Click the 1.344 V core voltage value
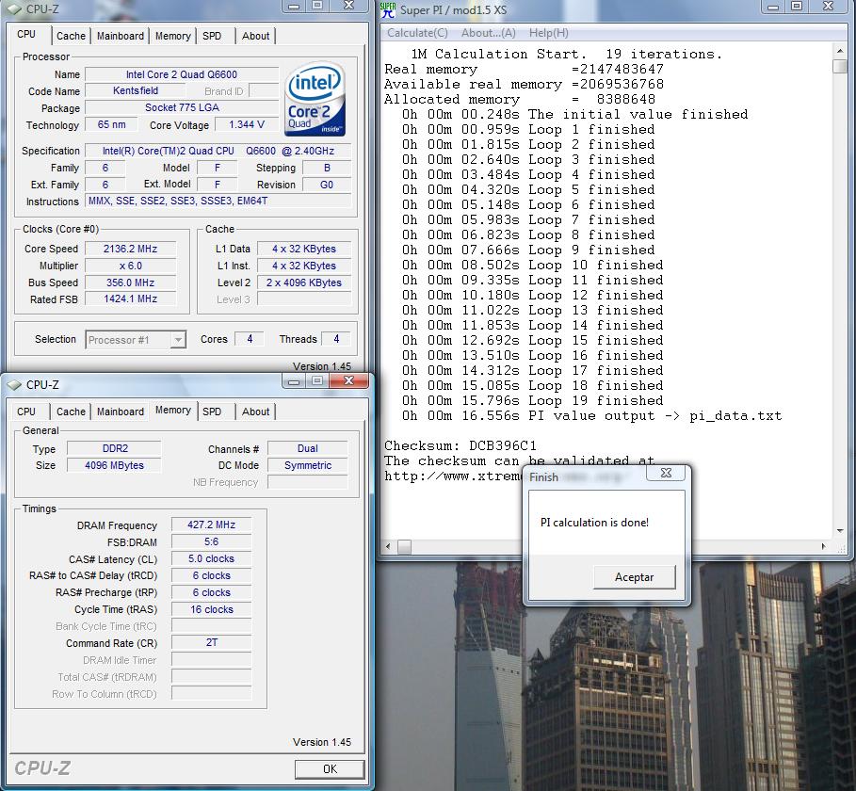Image resolution: width=856 pixels, height=791 pixels. [247, 124]
